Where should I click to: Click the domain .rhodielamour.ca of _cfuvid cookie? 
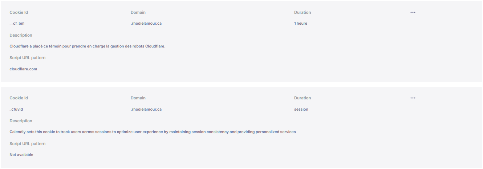click(146, 109)
